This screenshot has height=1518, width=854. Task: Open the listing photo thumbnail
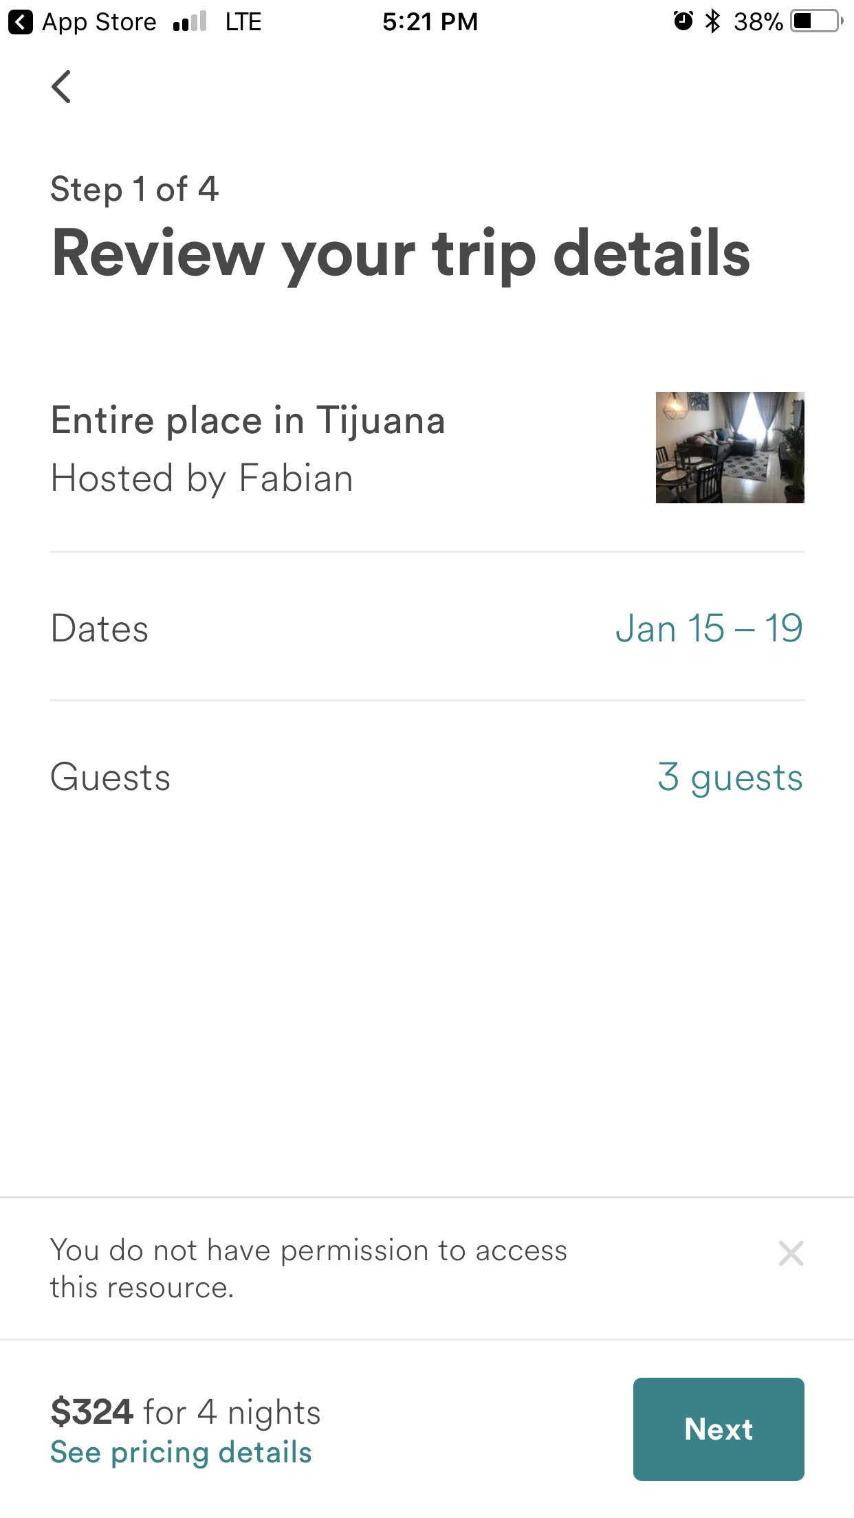tap(730, 448)
